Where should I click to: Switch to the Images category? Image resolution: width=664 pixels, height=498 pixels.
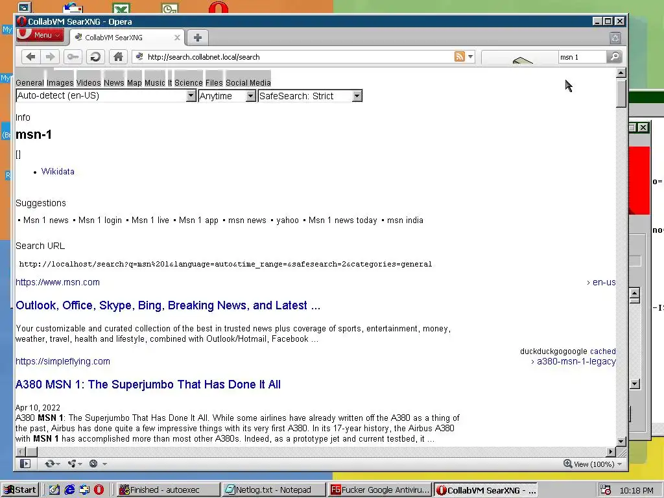[60, 82]
